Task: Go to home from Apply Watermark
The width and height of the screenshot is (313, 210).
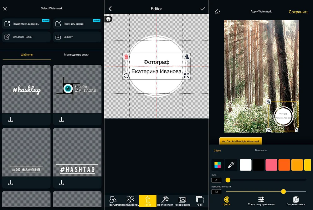Action: [x=218, y=12]
